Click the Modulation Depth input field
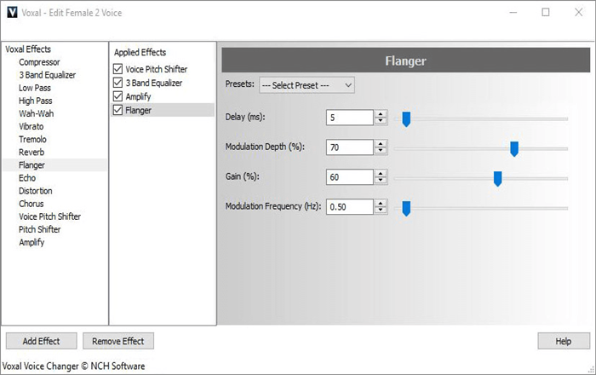This screenshot has width=596, height=375. tap(350, 147)
